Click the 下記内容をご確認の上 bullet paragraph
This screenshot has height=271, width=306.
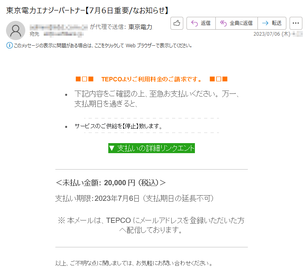[x=157, y=99]
